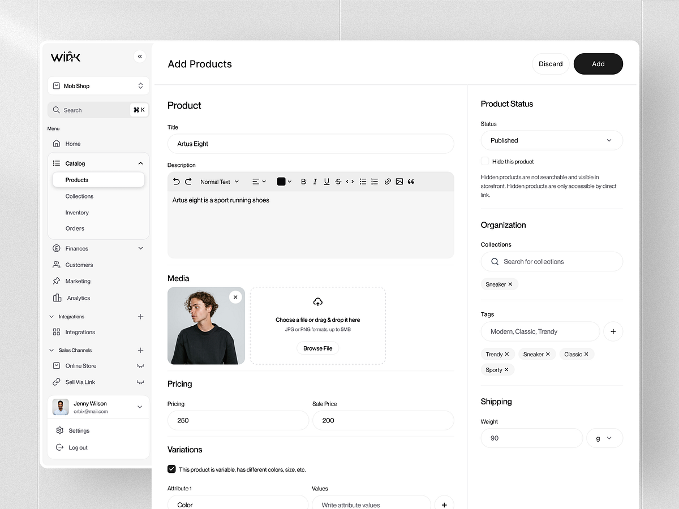Click the strikethrough icon in the editor
This screenshot has width=679, height=509.
coord(338,181)
